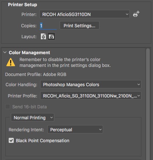Open the Normal Printing mode dropdown
Image resolution: width=153 pixels, height=160 pixels.
click(x=33, y=117)
